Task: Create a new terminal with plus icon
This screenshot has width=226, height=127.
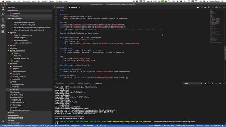Action: [205, 83]
